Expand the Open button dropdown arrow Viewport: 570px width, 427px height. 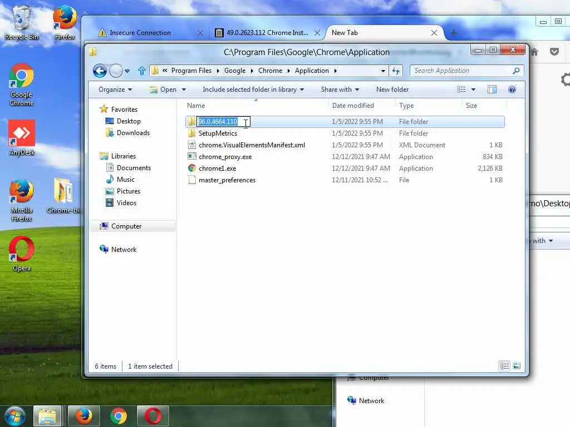[x=184, y=90]
